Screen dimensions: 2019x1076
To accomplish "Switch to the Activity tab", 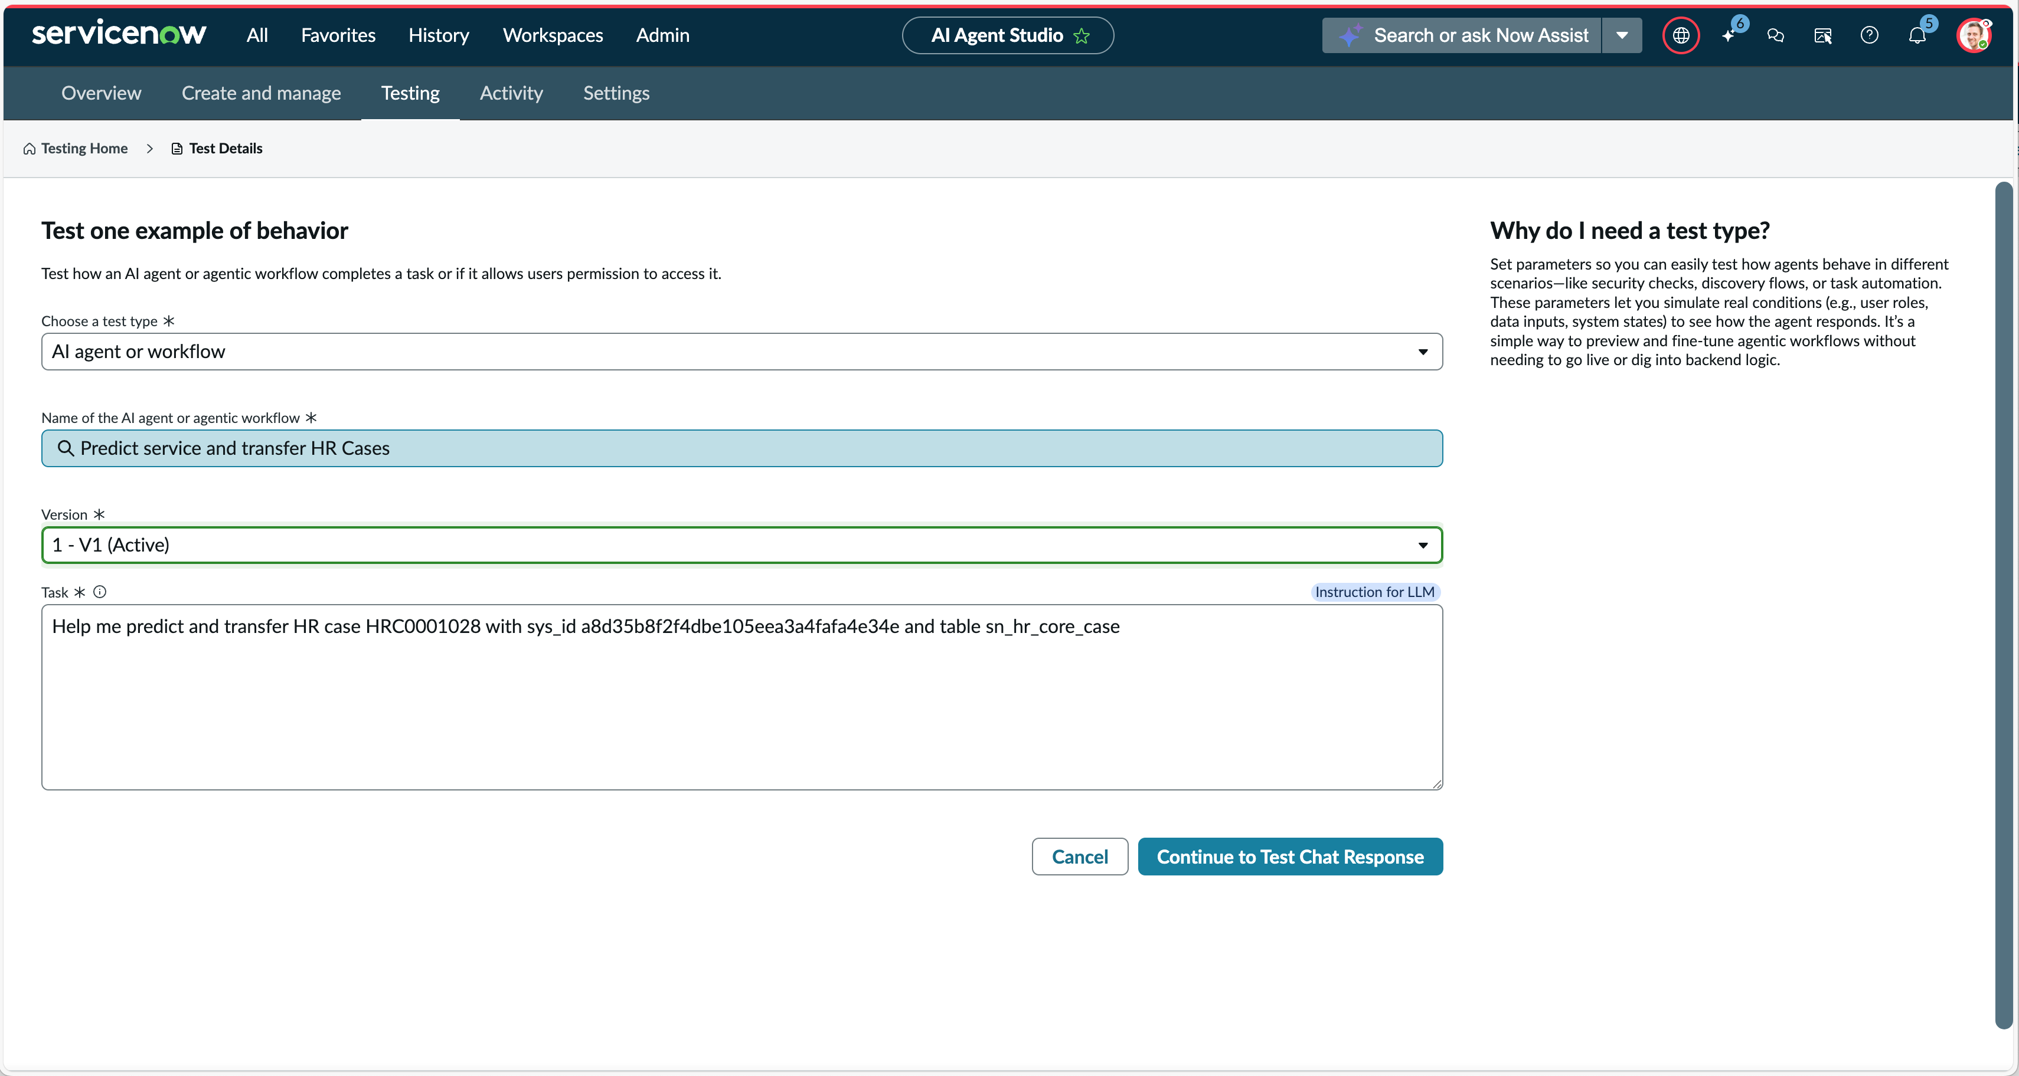I will click(x=511, y=93).
